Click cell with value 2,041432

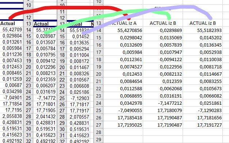pyautogui.click(x=45, y=116)
